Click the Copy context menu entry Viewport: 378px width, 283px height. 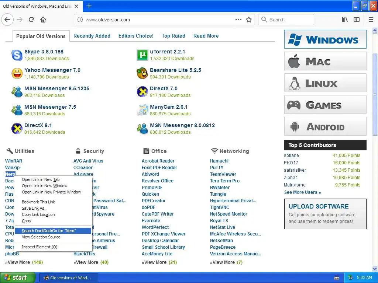coord(53,221)
